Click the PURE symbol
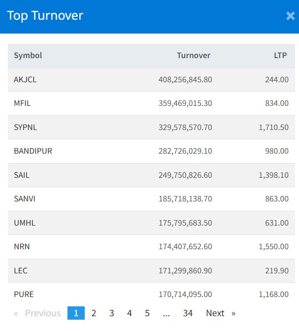 24,295
